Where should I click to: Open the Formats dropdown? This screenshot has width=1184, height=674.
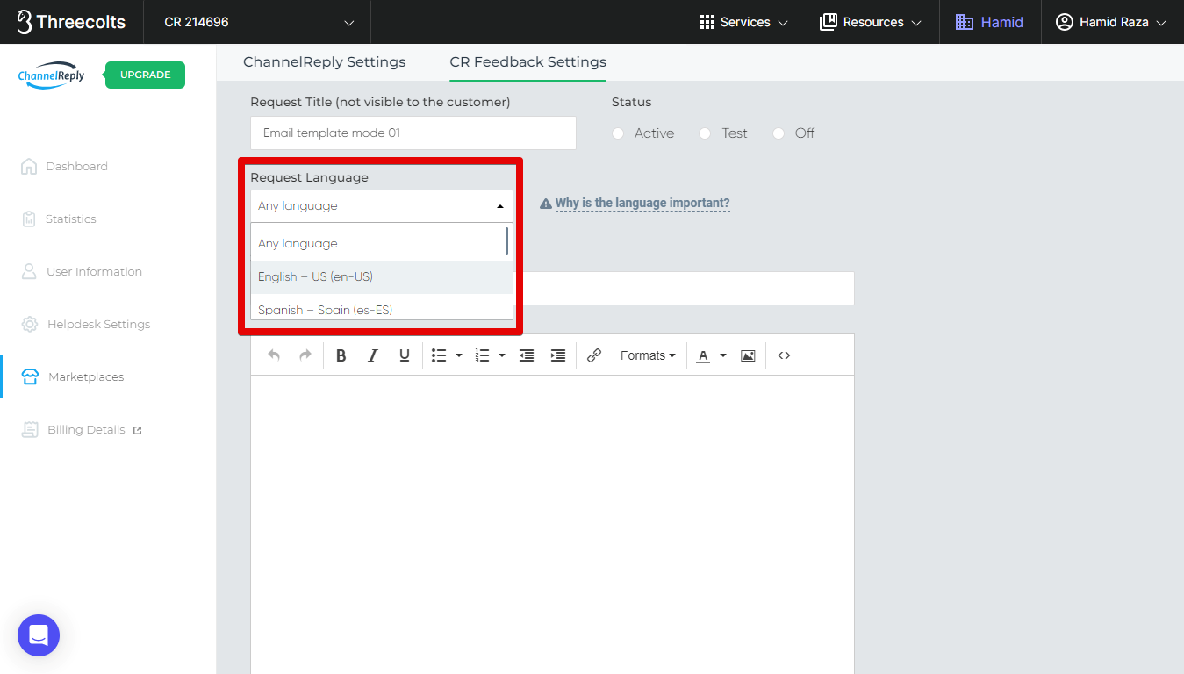coord(648,355)
